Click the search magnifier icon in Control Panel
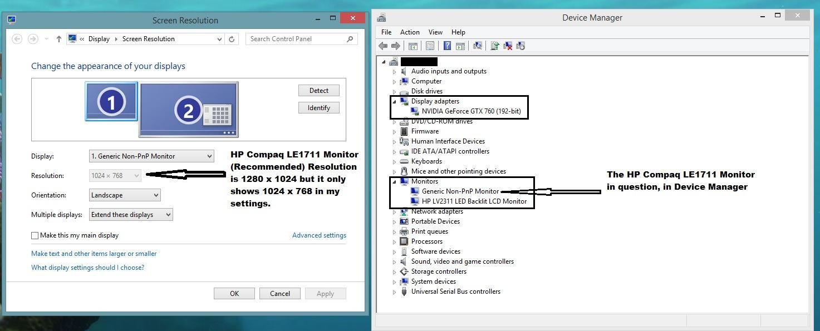This screenshot has height=331, width=820. pos(350,39)
